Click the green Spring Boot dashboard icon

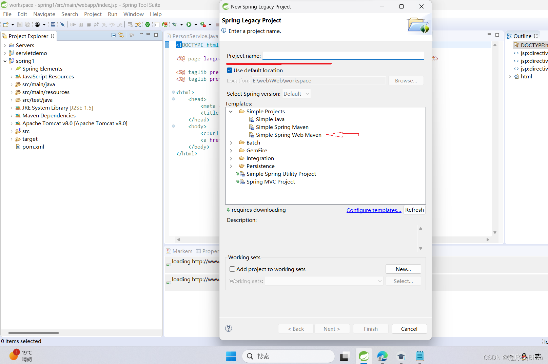point(148,24)
